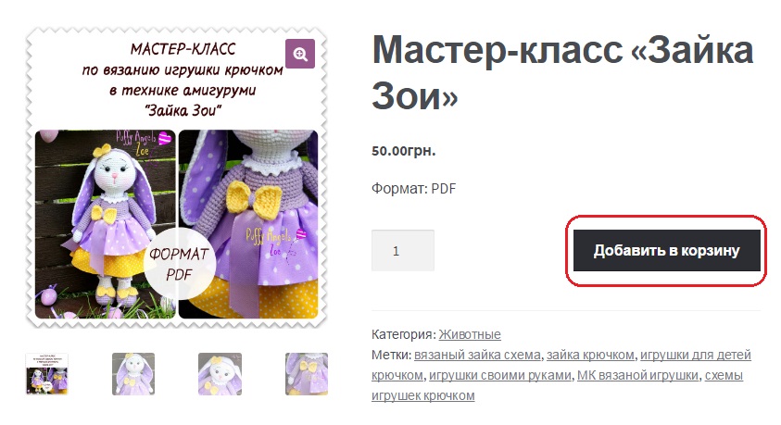Open the first gallery thumbnail with master-class cover

(47, 374)
